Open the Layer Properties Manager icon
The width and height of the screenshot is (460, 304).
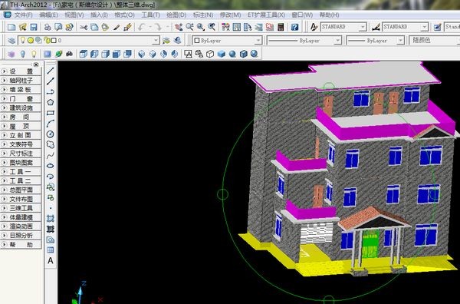[11, 40]
